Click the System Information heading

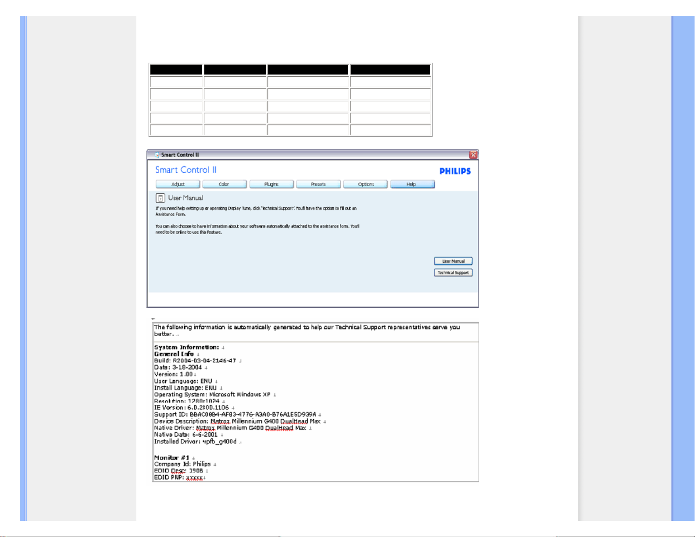[186, 347]
